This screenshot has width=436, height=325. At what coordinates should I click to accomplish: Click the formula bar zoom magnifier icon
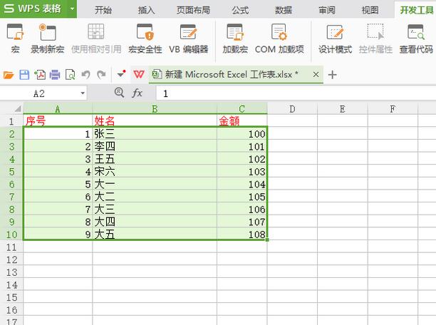[x=119, y=93]
